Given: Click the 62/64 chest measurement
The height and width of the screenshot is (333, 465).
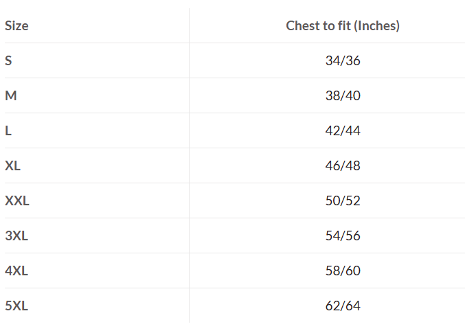Looking at the screenshot, I should point(343,306).
